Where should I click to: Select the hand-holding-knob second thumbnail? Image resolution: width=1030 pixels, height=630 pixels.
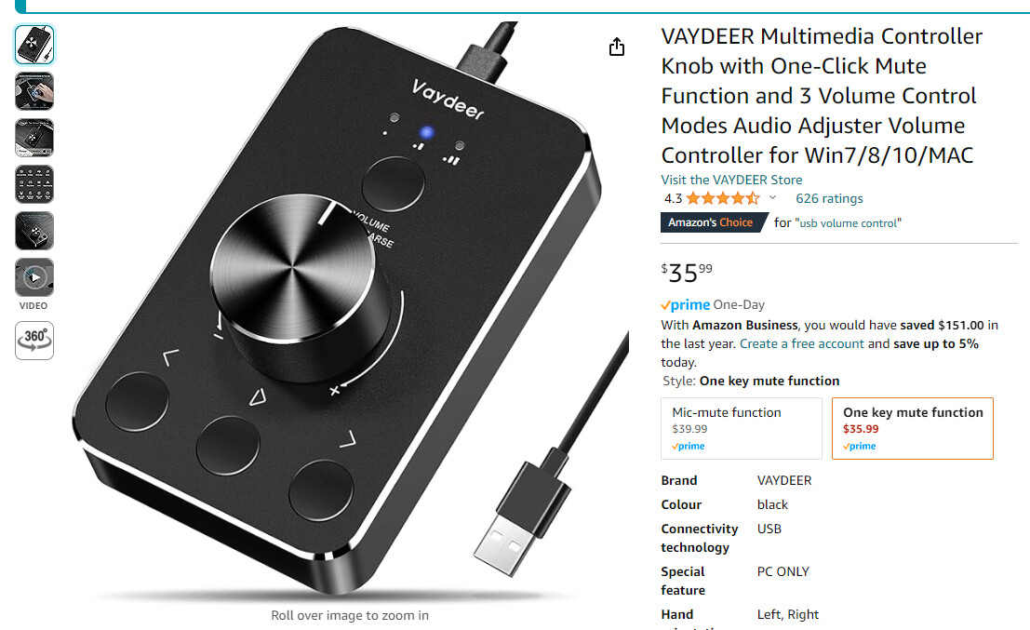(x=34, y=91)
